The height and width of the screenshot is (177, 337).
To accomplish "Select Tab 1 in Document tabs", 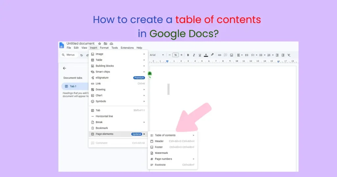I will click(75, 86).
